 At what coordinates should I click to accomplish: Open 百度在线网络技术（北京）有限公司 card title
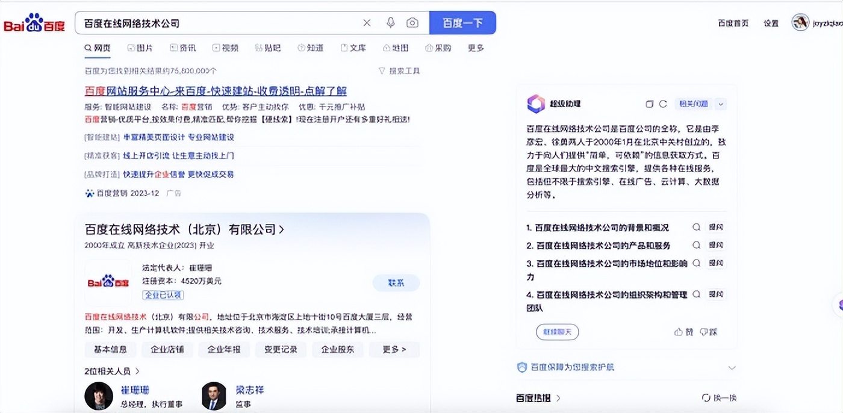pyautogui.click(x=184, y=230)
